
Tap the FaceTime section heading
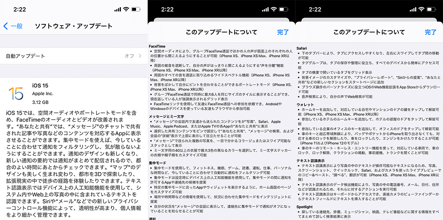point(157,46)
